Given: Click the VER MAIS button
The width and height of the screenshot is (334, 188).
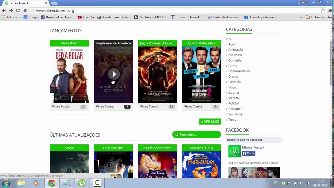Looking at the screenshot, I should [210, 122].
